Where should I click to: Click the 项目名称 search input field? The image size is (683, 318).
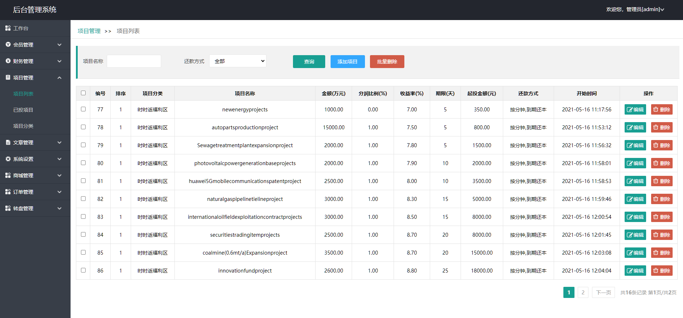tap(134, 61)
